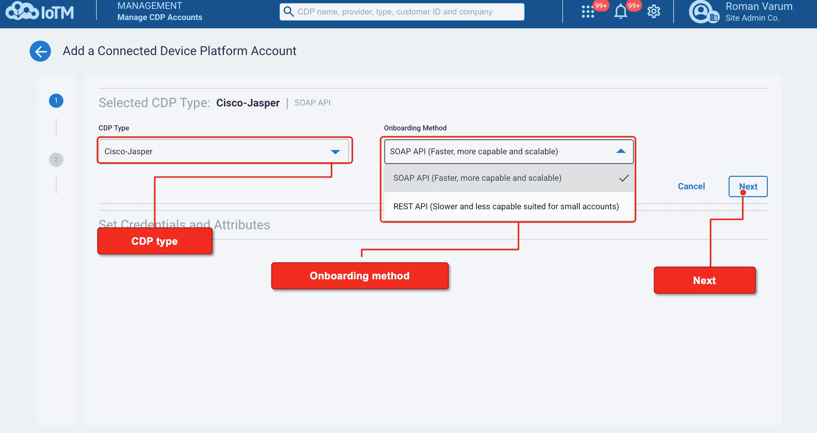Collapse the Onboarding Method dropdown

point(509,151)
